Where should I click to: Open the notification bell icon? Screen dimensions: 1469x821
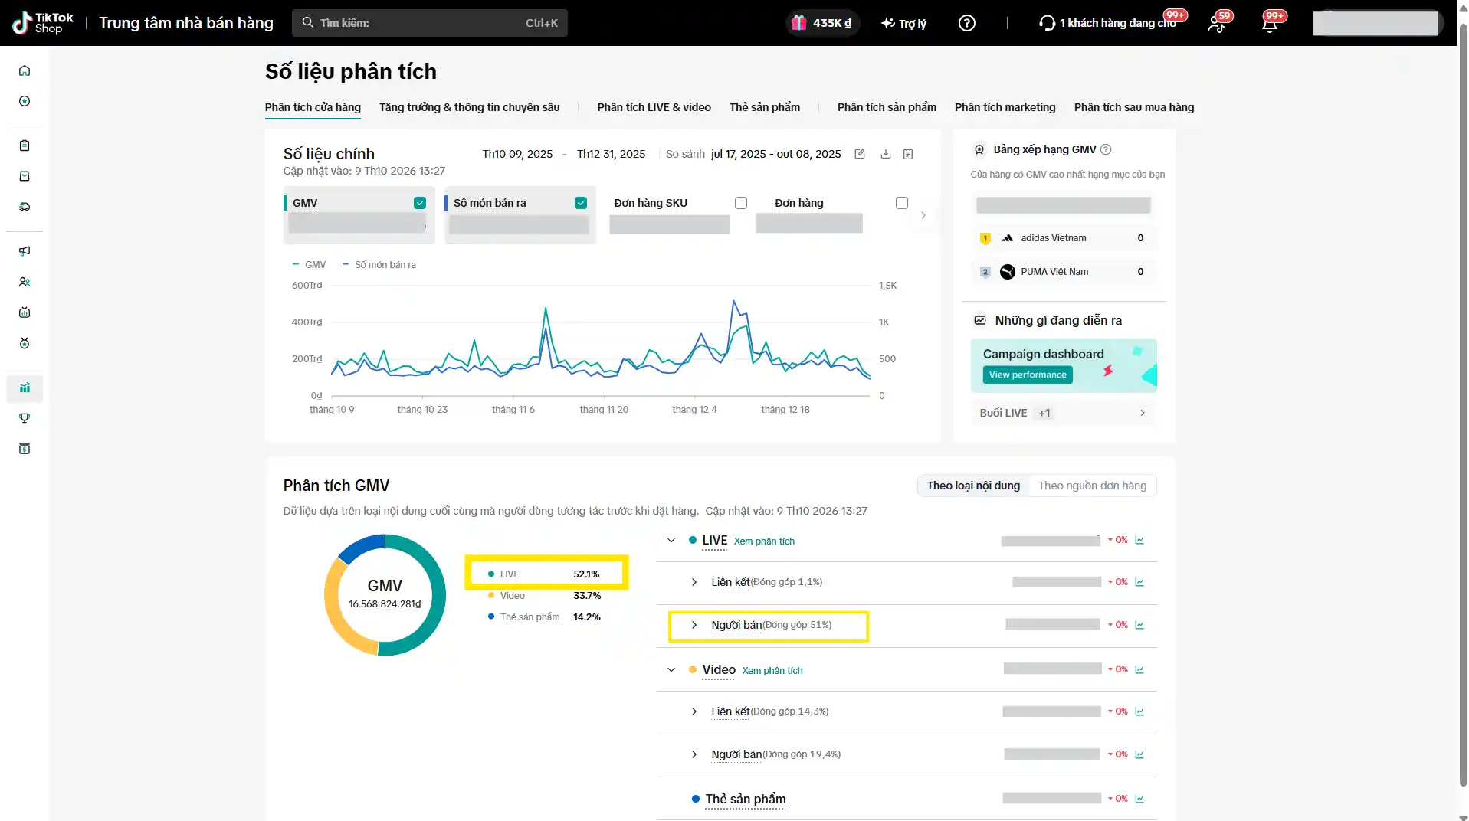[x=1270, y=23]
